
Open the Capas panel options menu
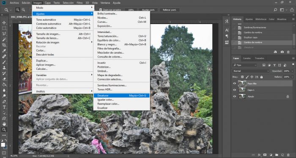(293, 58)
